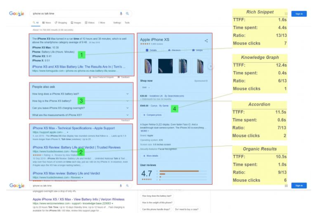Click the About Featured Snippets help icon
The height and width of the screenshot is (213, 319).
[x=90, y=78]
